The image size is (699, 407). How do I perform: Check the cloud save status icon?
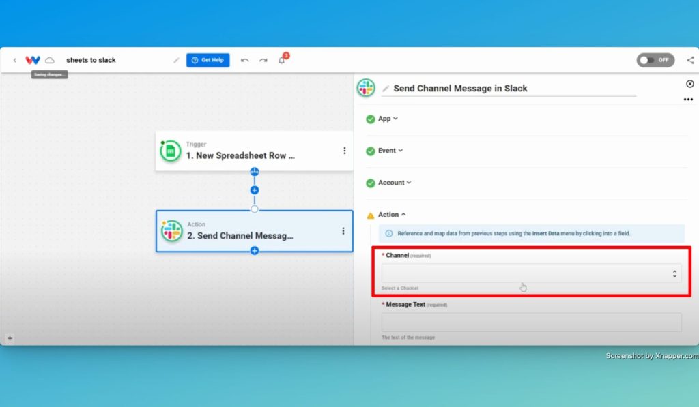click(49, 60)
